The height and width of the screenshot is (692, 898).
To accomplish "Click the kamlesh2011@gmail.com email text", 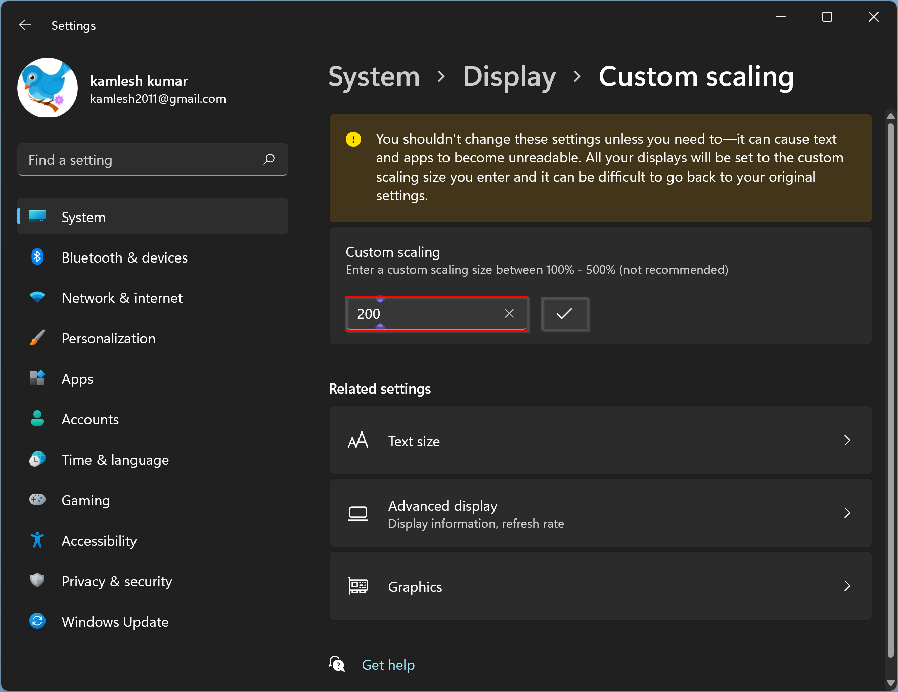I will click(x=158, y=99).
